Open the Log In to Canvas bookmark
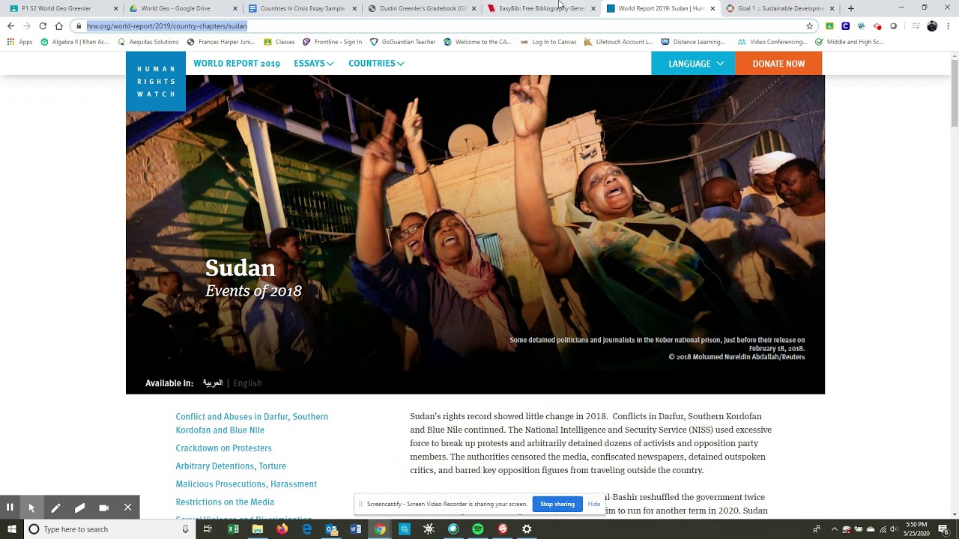 click(548, 42)
